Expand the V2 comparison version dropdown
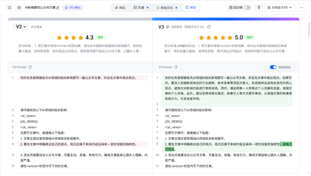311x176 pixels. pyautogui.click(x=21, y=27)
